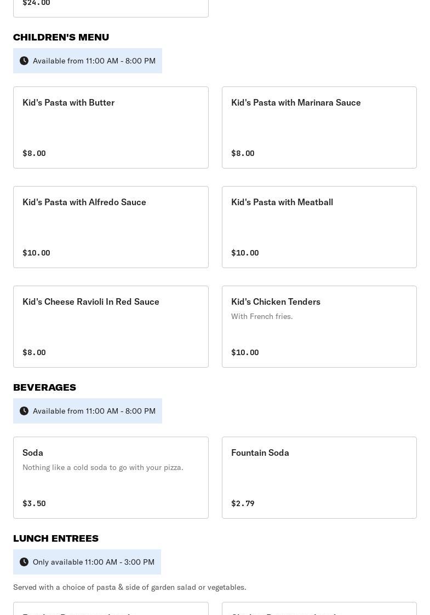
Task: Click clock icon under Children's Menu
Action: (x=24, y=61)
